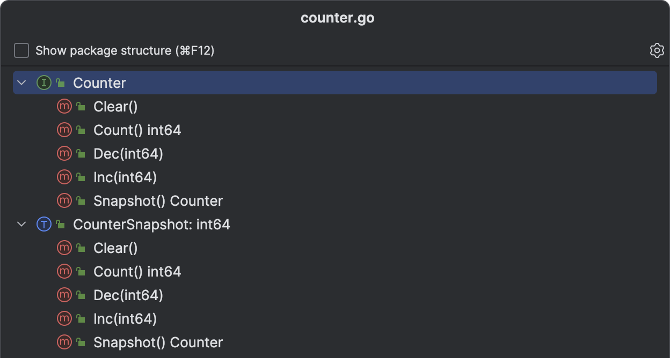Screen dimensions: 670x358
Task: Click the method icon for CounterSnapshot's Snapshot()
Action: 64,342
